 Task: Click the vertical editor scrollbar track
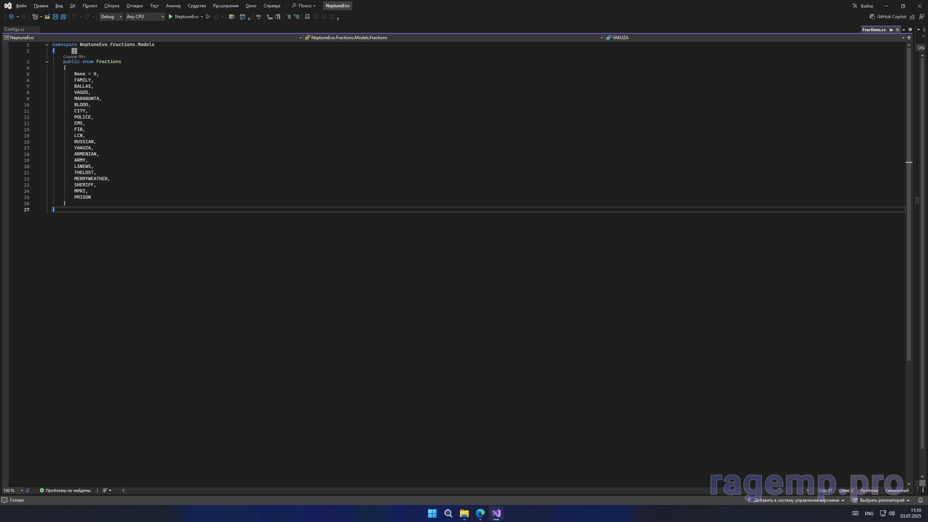click(x=908, y=417)
